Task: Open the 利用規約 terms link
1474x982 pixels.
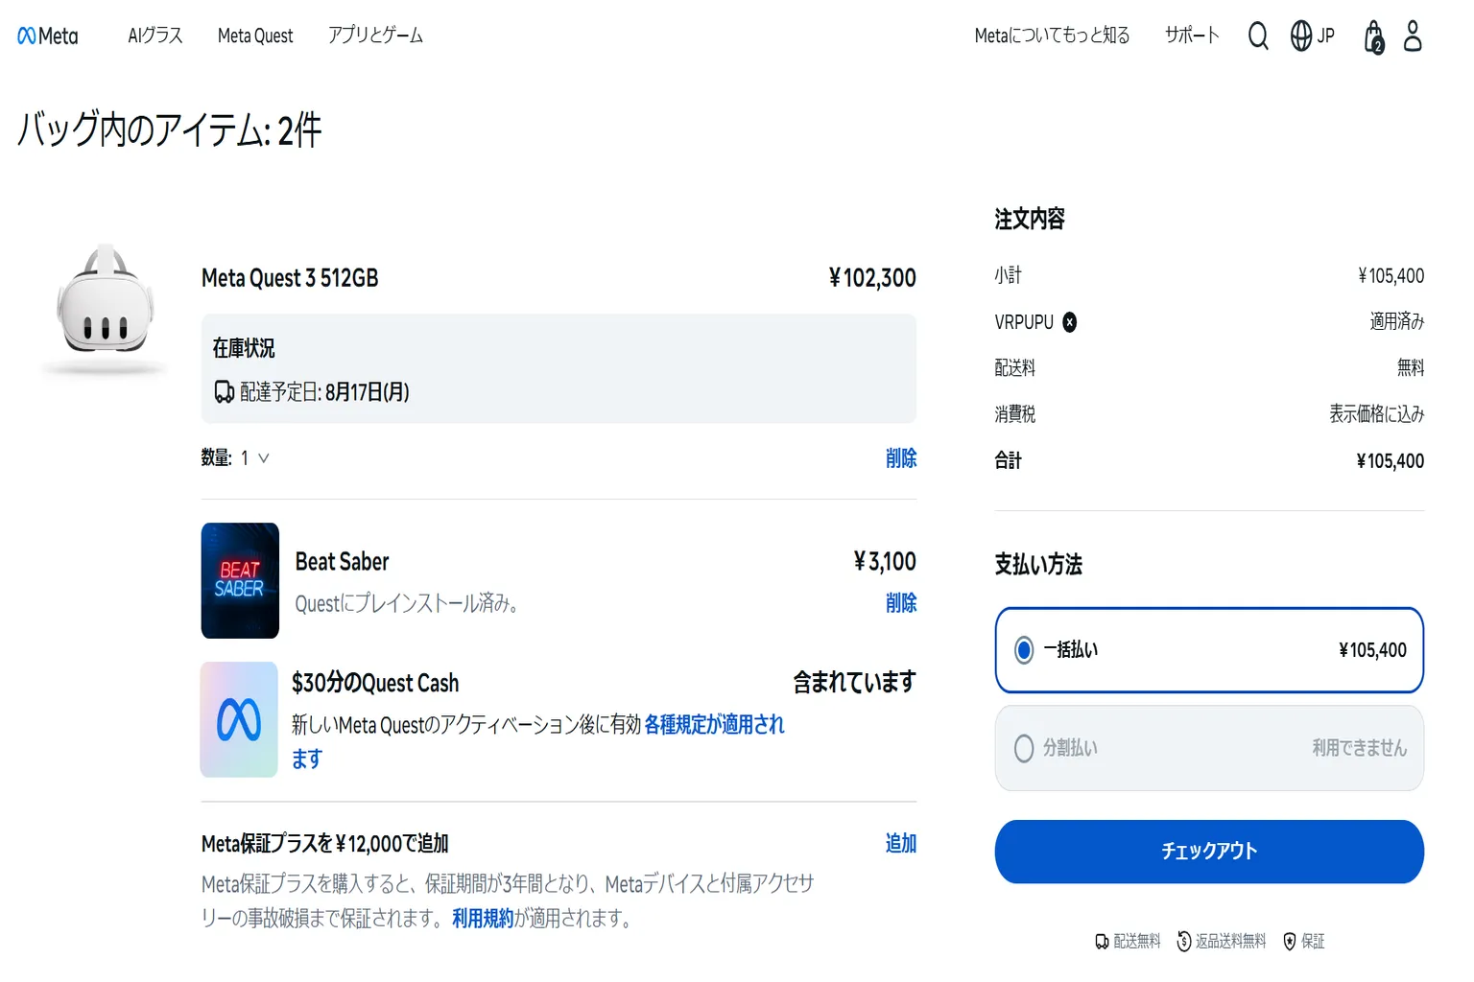Action: [483, 919]
